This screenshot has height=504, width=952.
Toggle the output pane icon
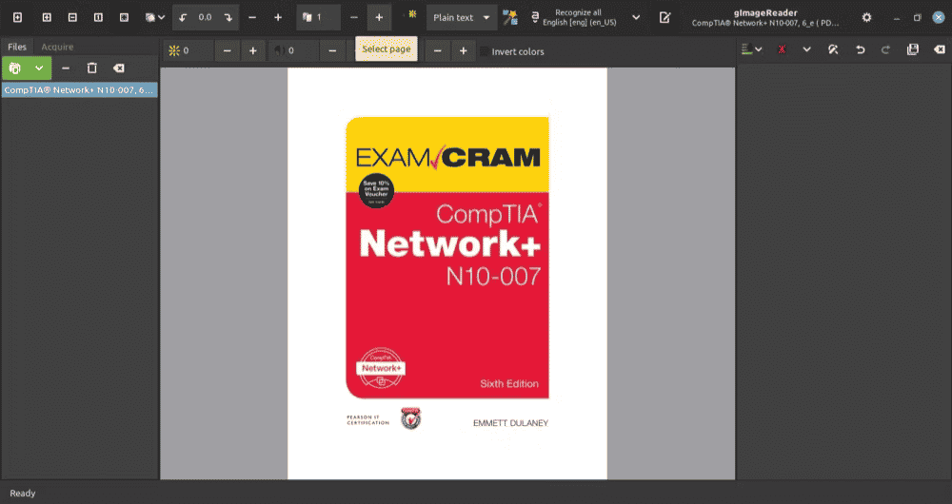tap(665, 17)
